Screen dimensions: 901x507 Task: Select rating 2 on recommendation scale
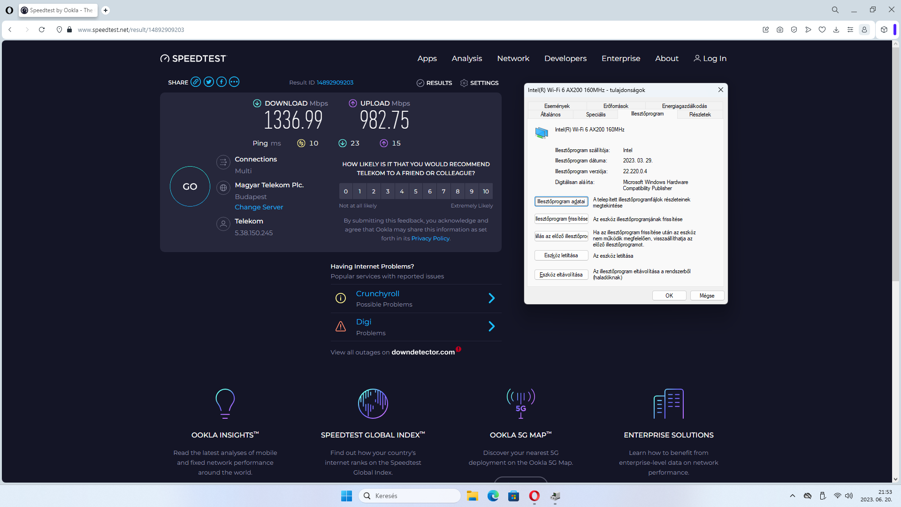[374, 192]
